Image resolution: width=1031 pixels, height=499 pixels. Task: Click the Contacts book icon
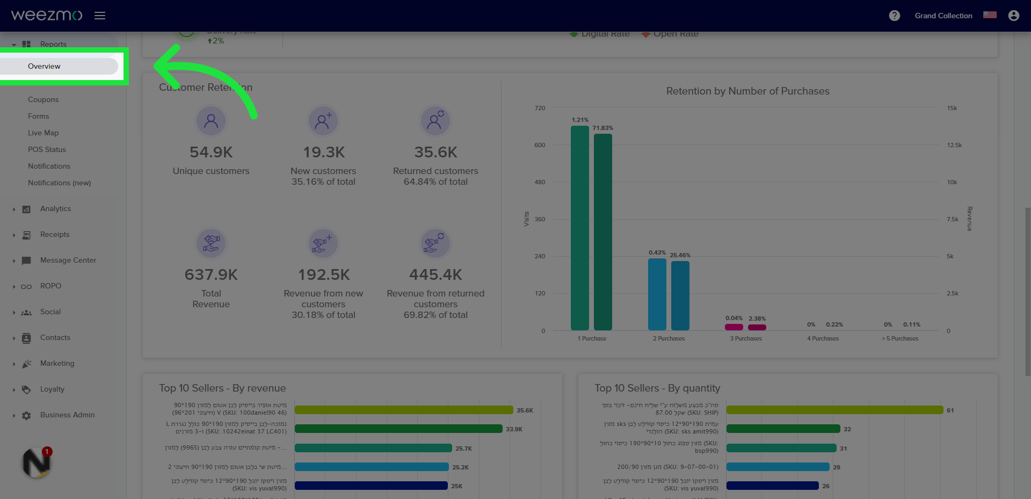tap(26, 338)
